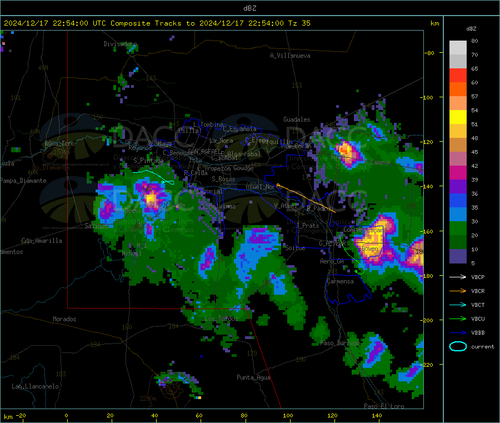Select the bright green swatch in dBZ legend

coord(458,228)
